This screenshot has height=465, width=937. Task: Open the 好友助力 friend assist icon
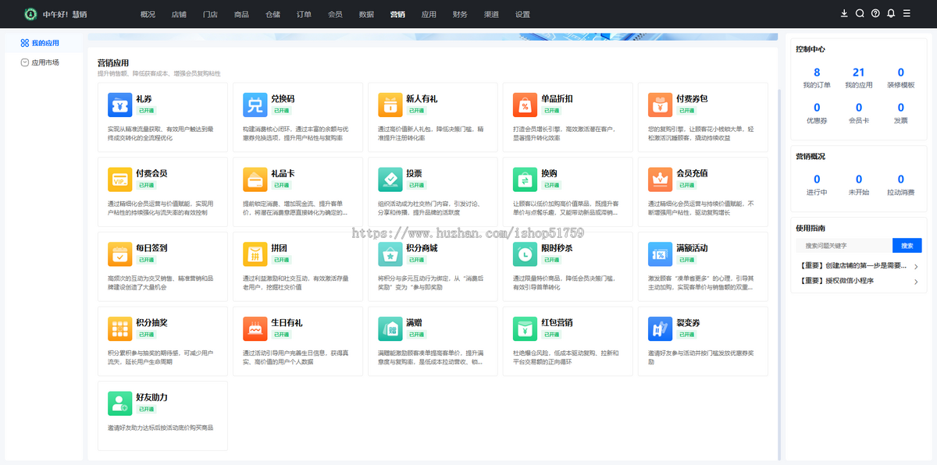click(120, 403)
